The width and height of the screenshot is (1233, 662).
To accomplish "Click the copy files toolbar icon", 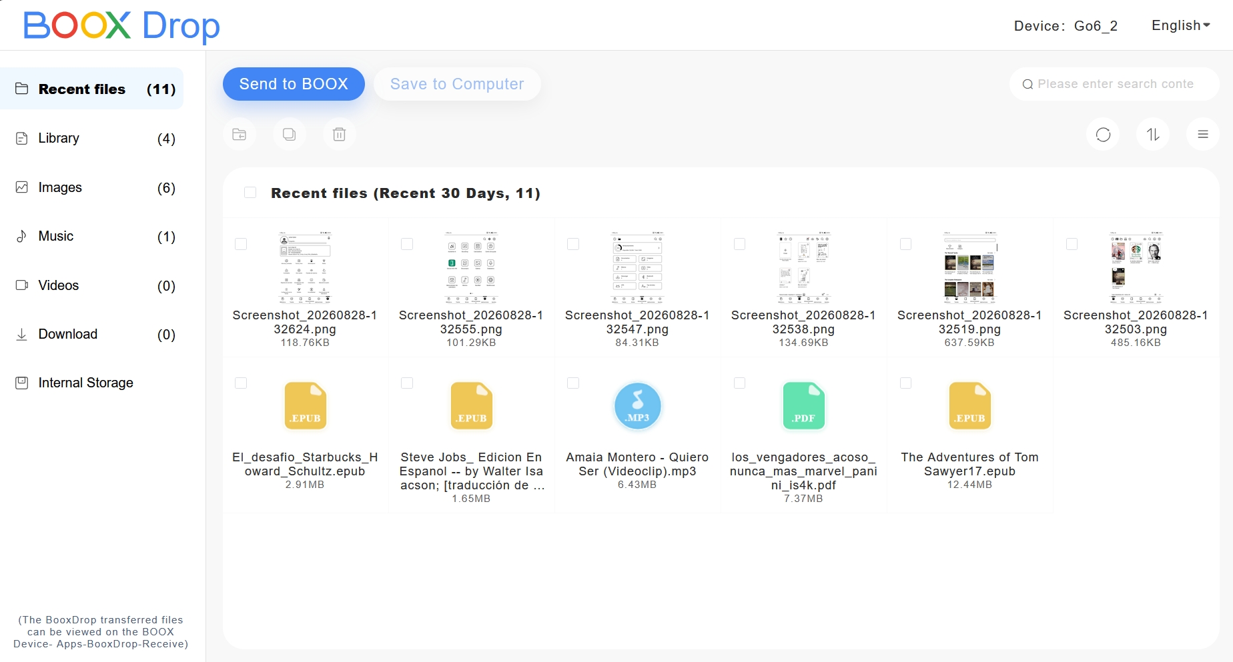I will [290, 135].
